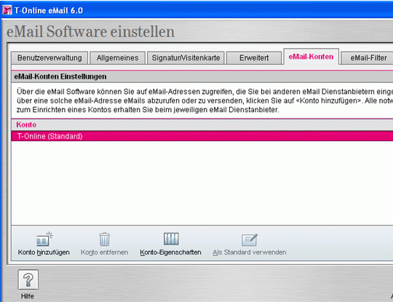Switch to the Benutzerverwaltung tab
This screenshot has width=393, height=302.
49,58
